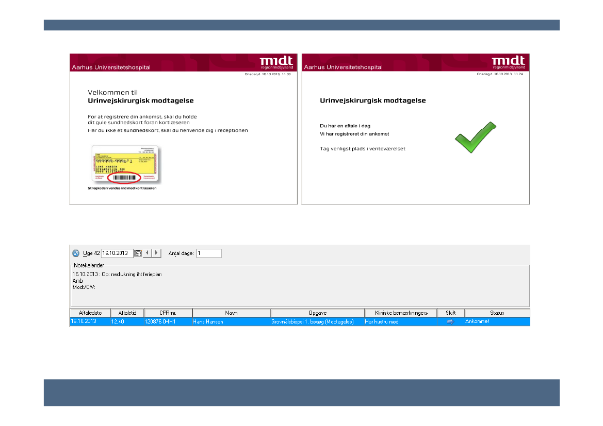
Task: Click the midt logo on the confirmation screen
Action: (508, 62)
